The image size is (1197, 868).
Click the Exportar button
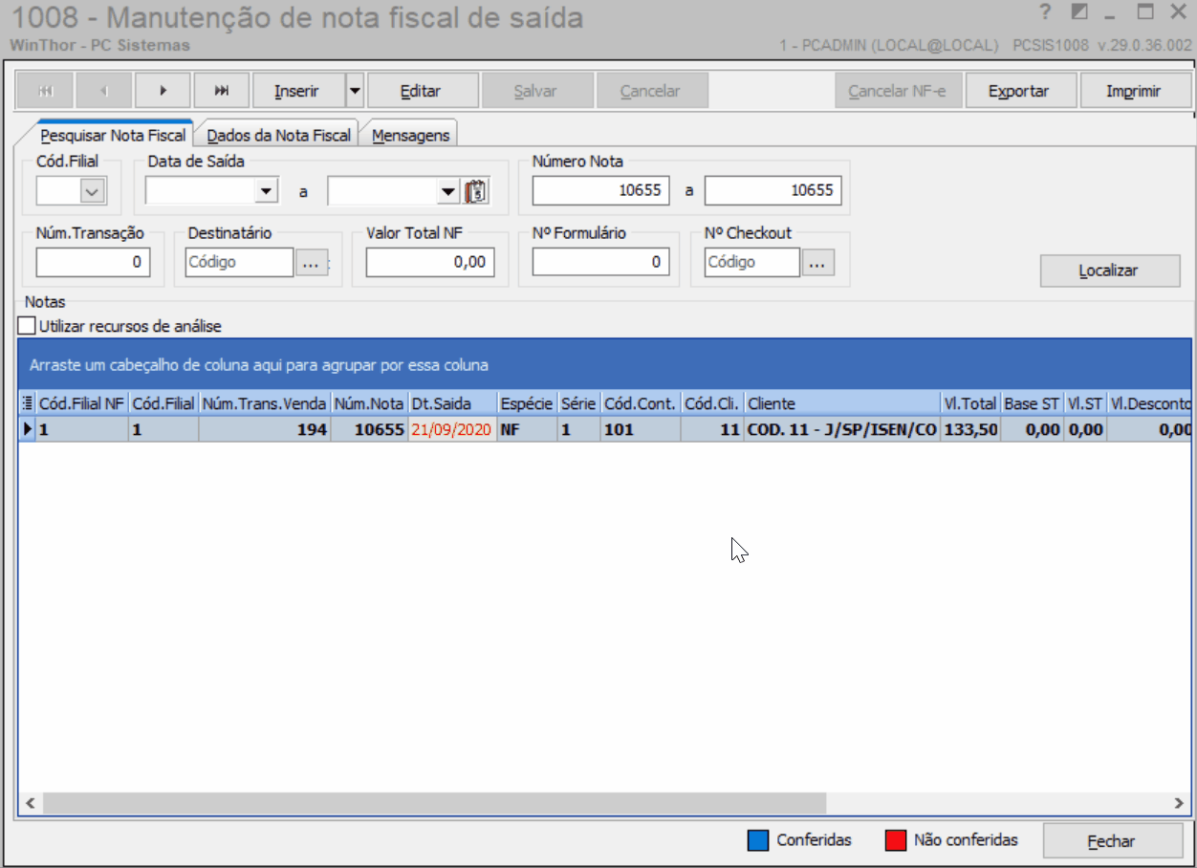click(1019, 91)
